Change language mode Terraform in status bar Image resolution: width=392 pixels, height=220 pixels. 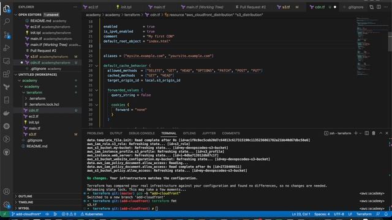364,214
